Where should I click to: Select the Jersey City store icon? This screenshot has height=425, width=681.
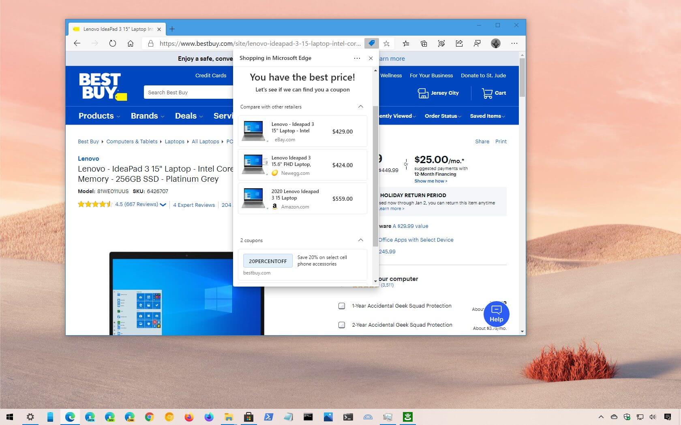coord(423,93)
